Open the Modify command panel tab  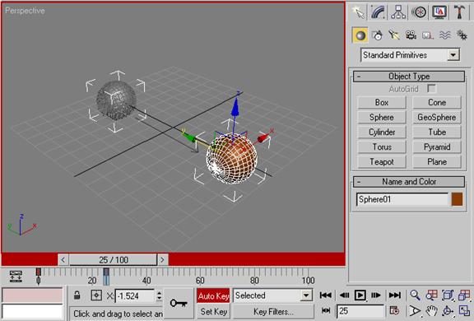pos(379,12)
